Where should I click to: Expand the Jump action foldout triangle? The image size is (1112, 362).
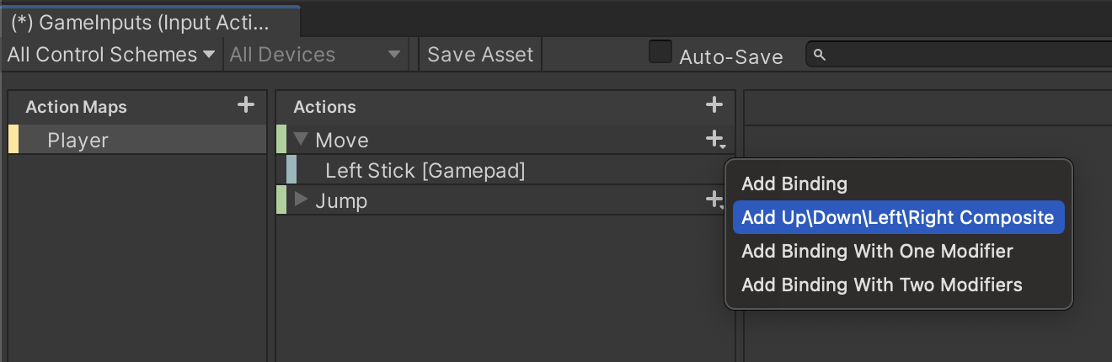(x=302, y=200)
